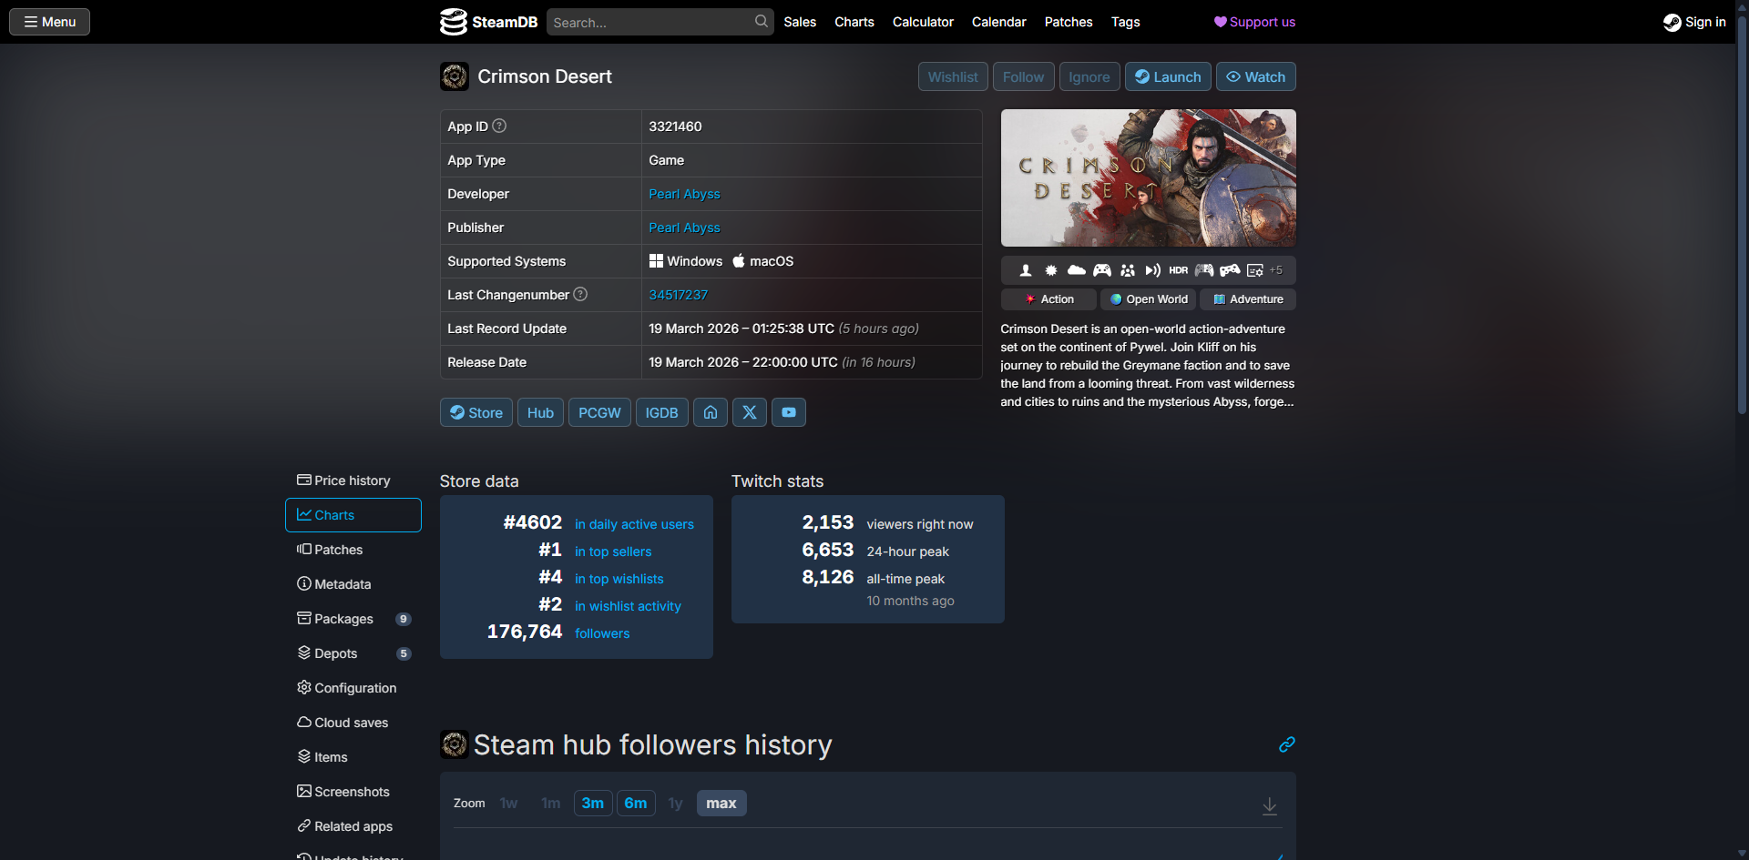
Task: Open the Pearl Abyss publisher link
Action: click(x=684, y=228)
